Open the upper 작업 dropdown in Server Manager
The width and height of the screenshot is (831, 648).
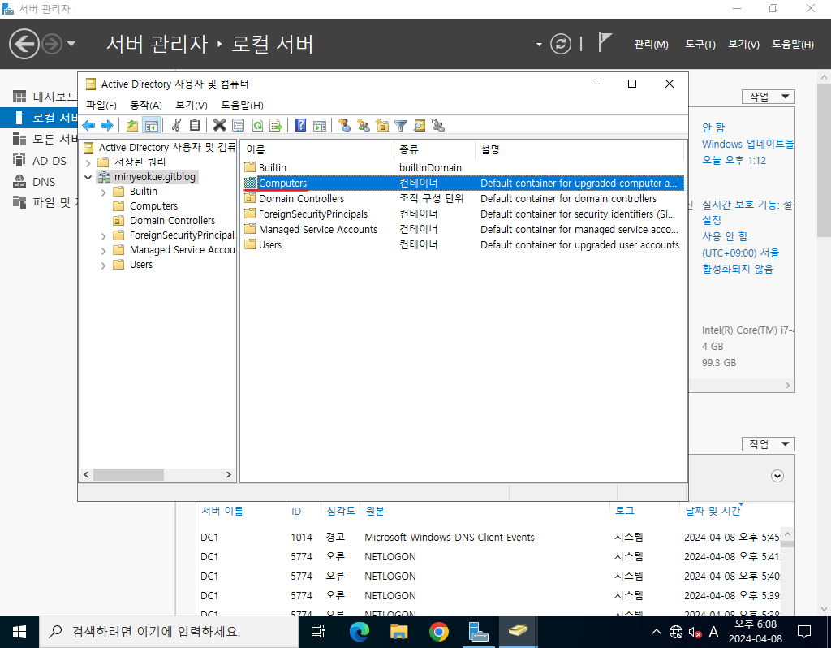(x=769, y=97)
